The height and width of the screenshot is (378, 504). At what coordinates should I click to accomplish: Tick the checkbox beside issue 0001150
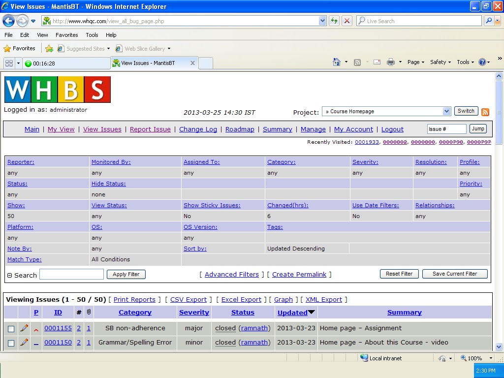[11, 342]
